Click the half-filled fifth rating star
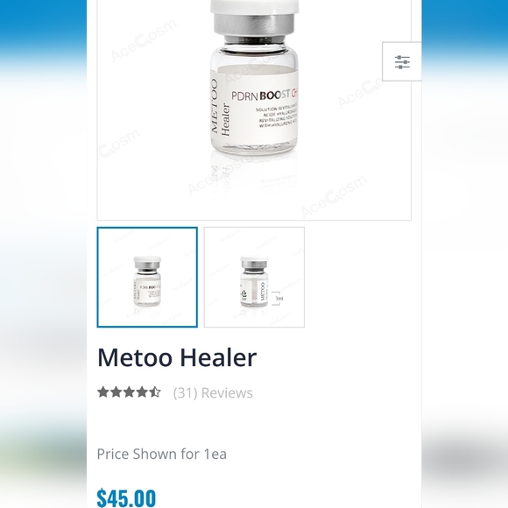508x508 pixels. [155, 392]
